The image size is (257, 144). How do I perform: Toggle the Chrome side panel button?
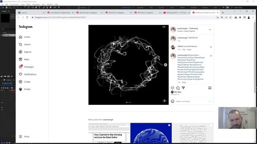245,18
